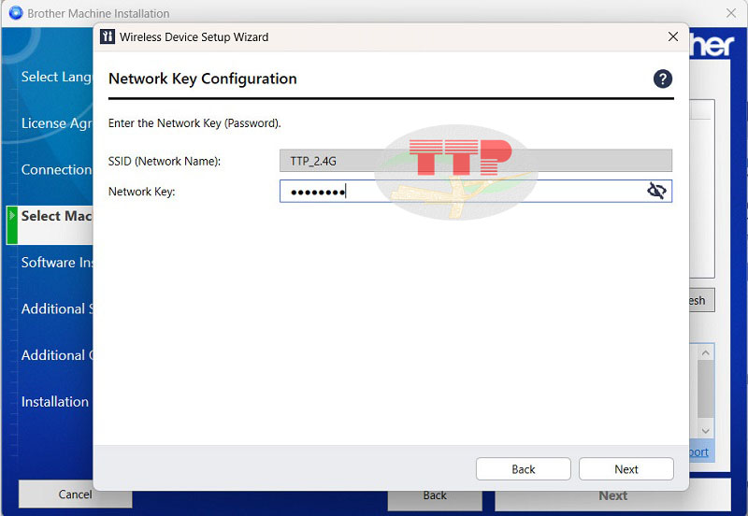Click the scroll down arrow in background list
The height and width of the screenshot is (516, 748).
point(706,431)
